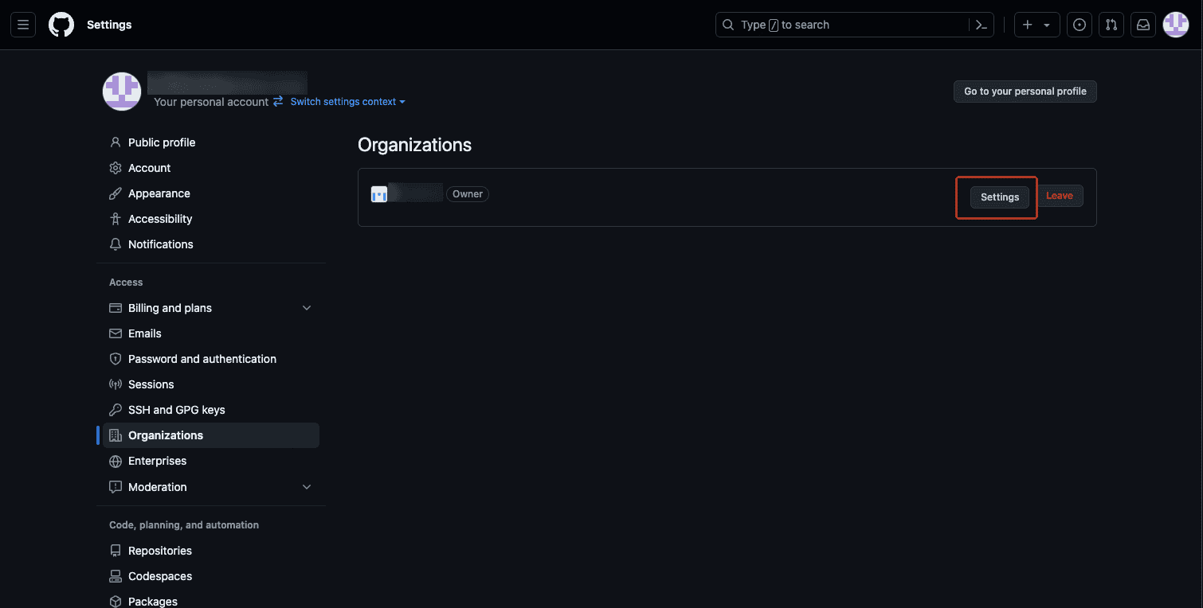
Task: Click the shield icon beside Password
Action: pos(116,359)
